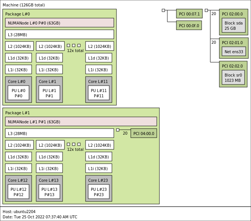Select the PCI 00:07.1 device box

pos(189,14)
